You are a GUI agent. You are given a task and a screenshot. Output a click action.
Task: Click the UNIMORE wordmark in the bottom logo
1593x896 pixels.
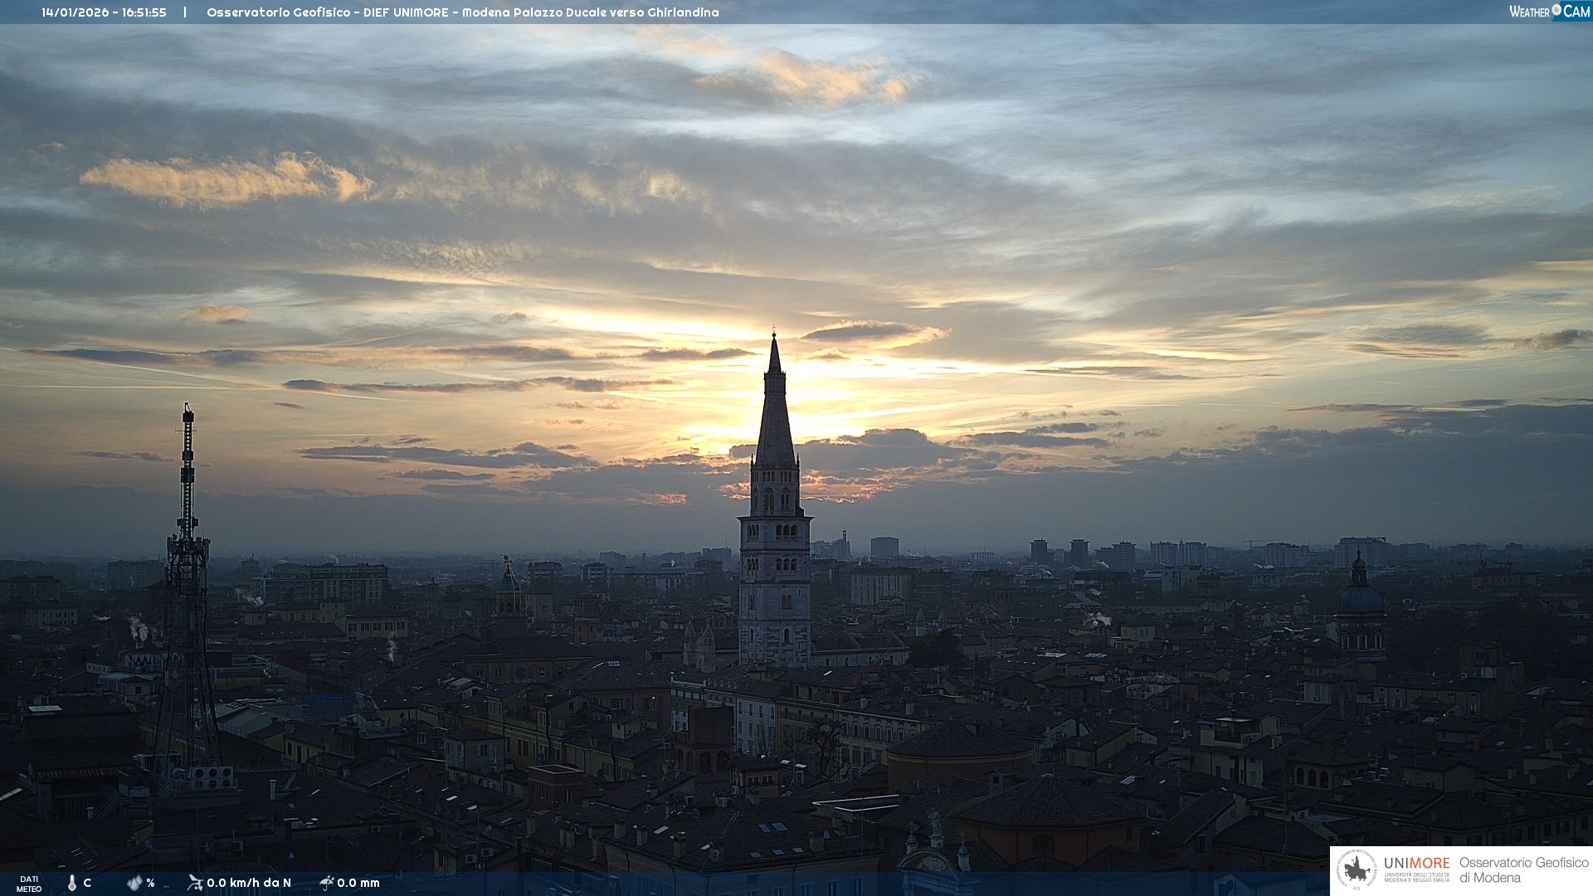(1416, 863)
